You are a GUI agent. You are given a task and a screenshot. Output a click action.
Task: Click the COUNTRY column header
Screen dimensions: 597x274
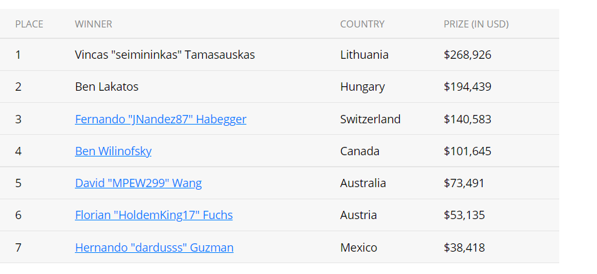(x=362, y=24)
